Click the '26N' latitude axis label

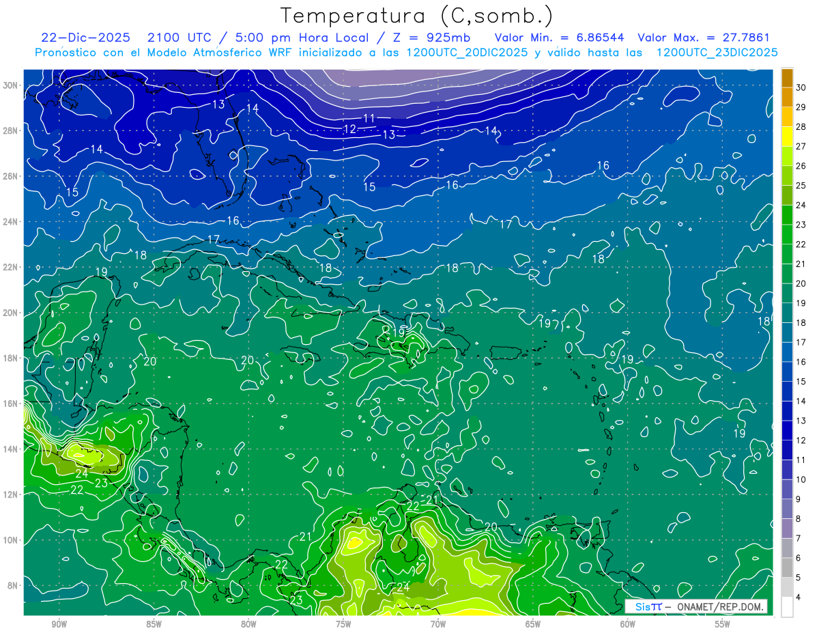click(12, 175)
